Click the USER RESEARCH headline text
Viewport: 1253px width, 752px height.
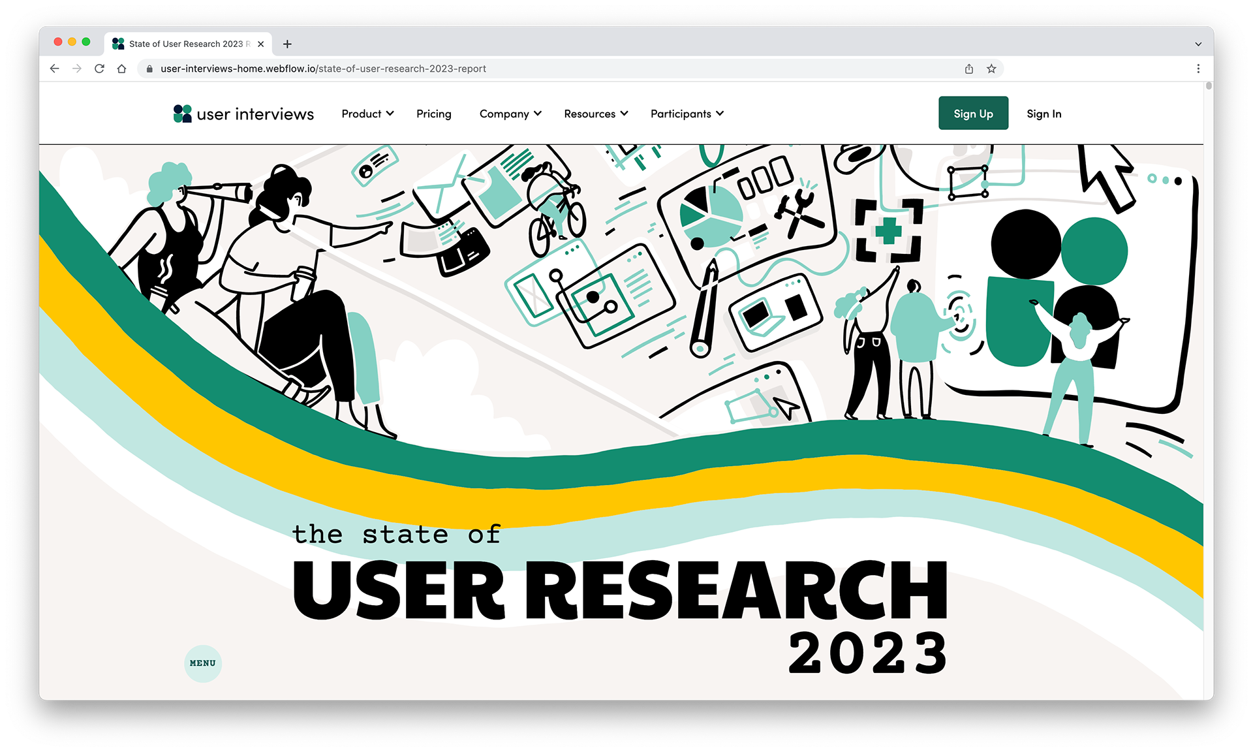point(620,589)
